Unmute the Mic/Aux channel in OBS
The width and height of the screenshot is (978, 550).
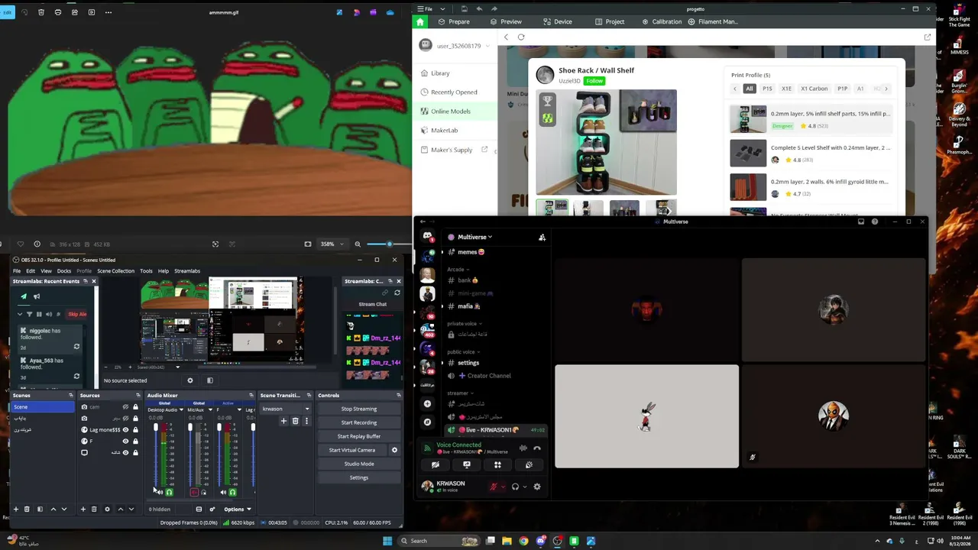pyautogui.click(x=194, y=492)
